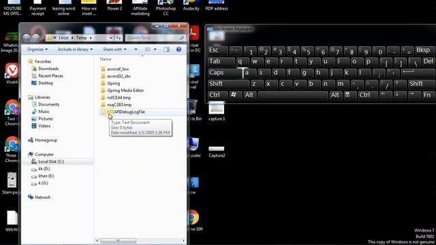
Task: Select the iSpring Media Editor folder
Action: (x=125, y=91)
